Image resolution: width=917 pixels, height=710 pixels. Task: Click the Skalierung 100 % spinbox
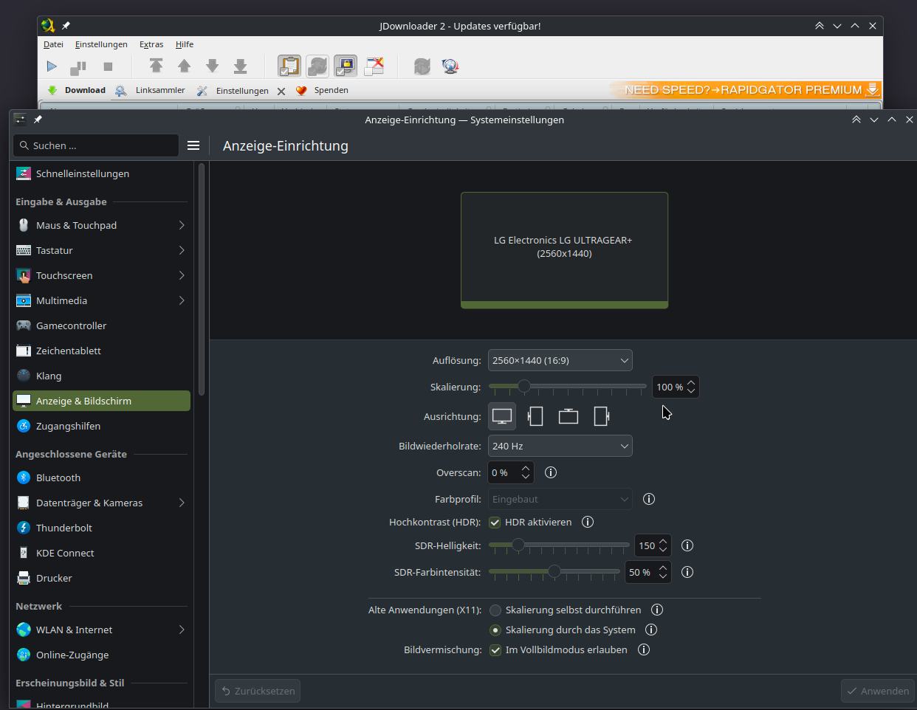coord(675,387)
